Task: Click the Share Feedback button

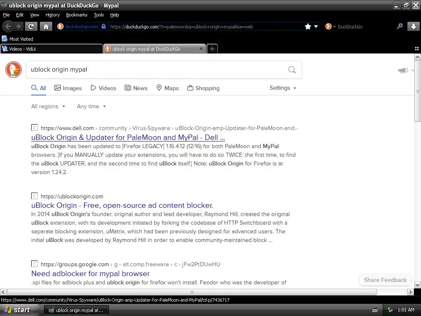Action: (x=385, y=280)
